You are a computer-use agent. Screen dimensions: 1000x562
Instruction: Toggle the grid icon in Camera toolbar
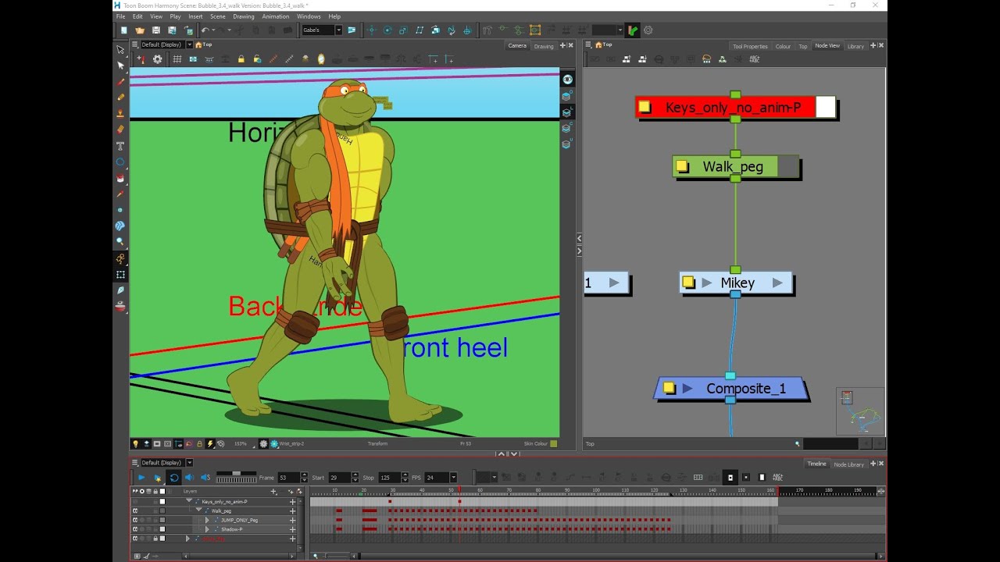coord(177,59)
